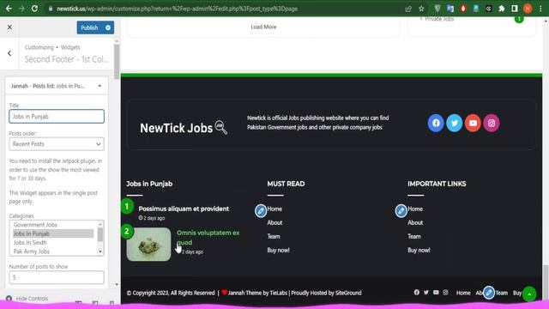This screenshot has height=309, width=549.
Task: Click Team under MUST READ
Action: (x=274, y=237)
